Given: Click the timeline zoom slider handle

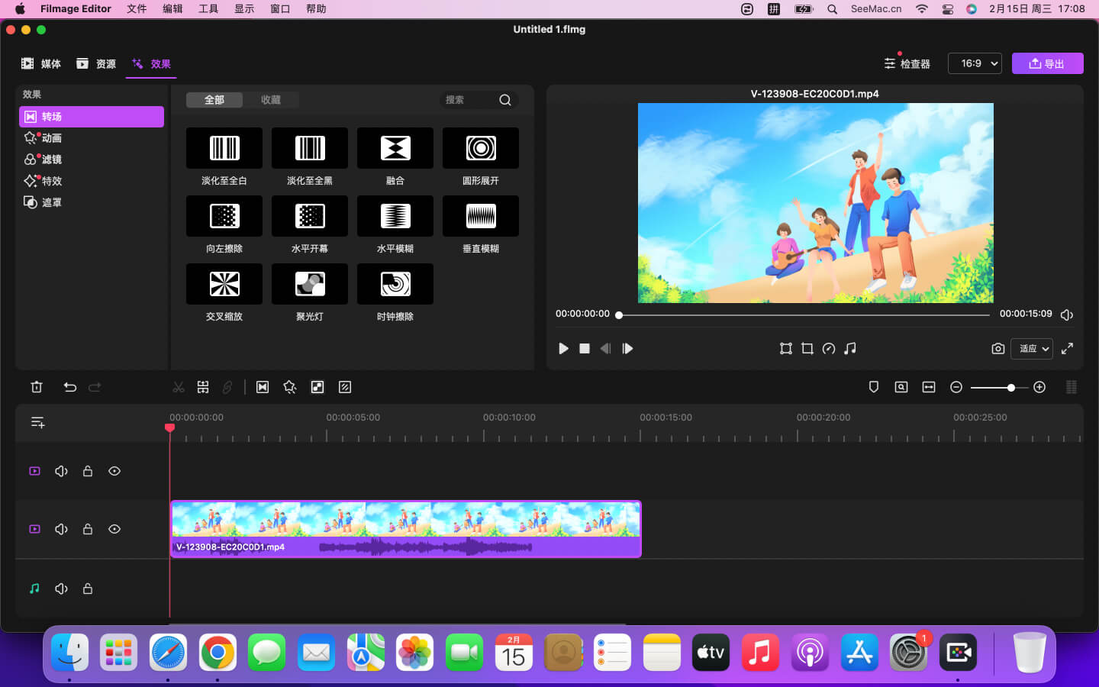Looking at the screenshot, I should 1011,388.
